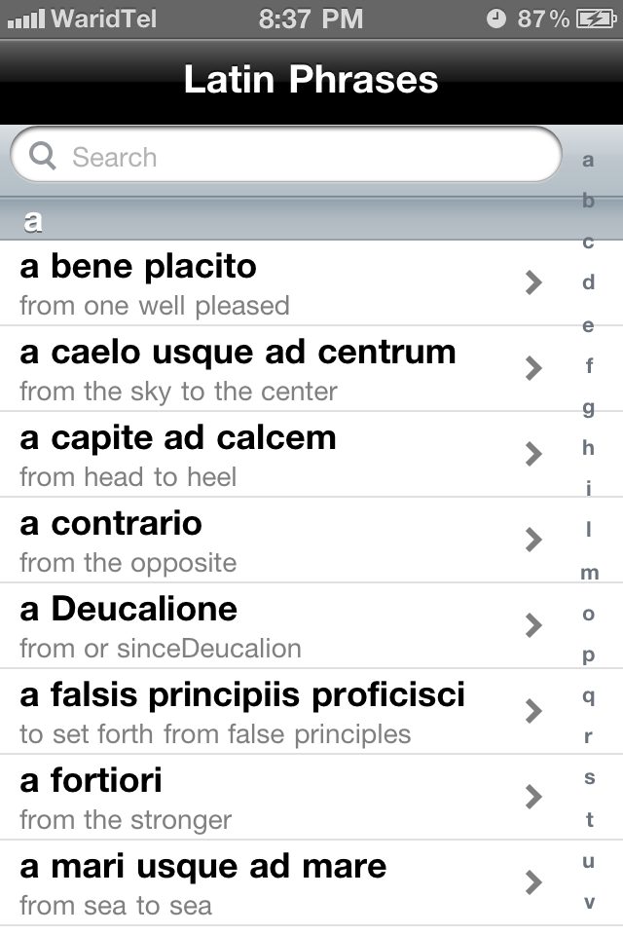
Task: Select index letter 'h'
Action: pyautogui.click(x=588, y=448)
